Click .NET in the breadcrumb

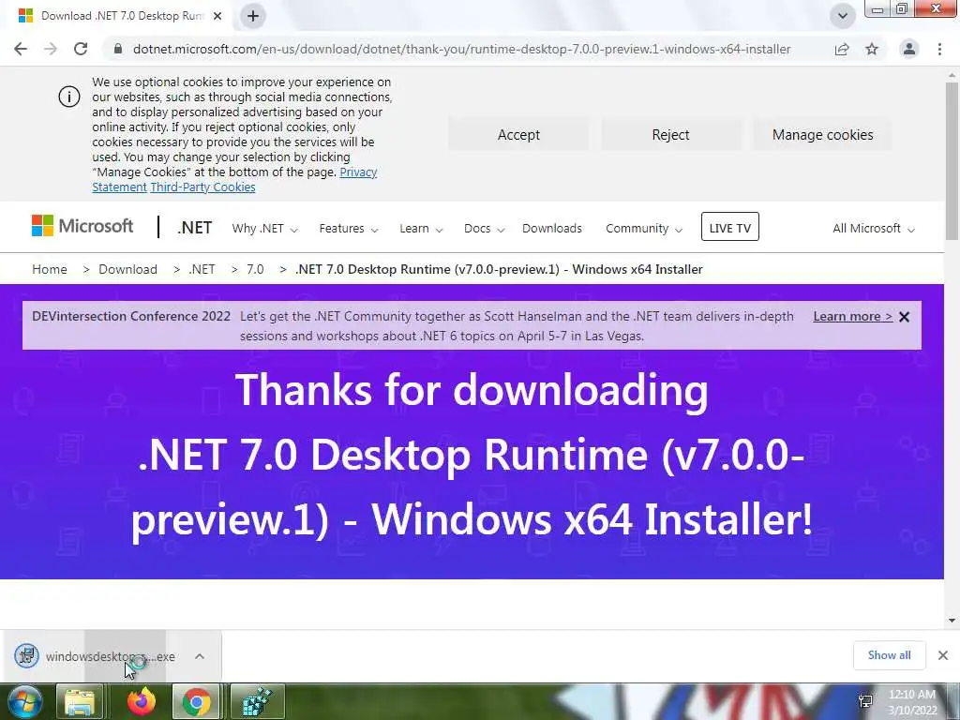202,269
